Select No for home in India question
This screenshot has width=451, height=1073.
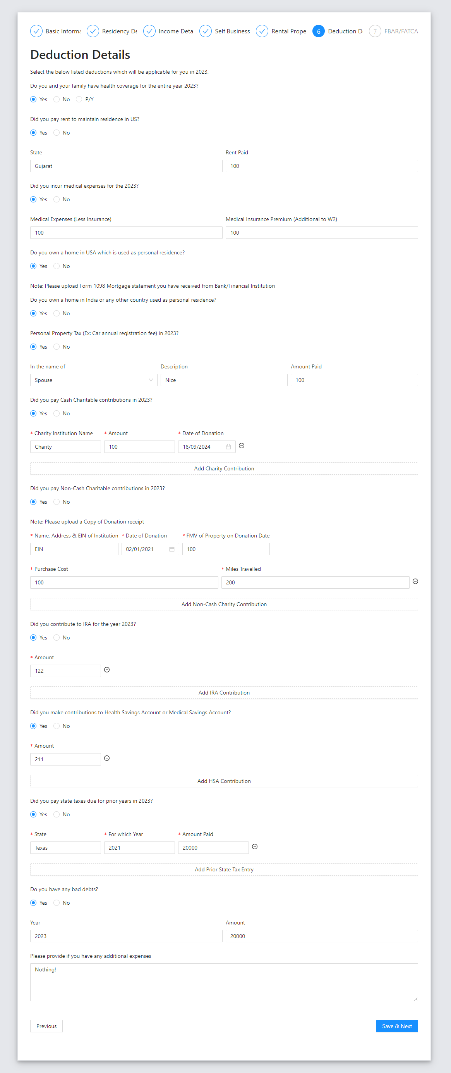pyautogui.click(x=57, y=313)
